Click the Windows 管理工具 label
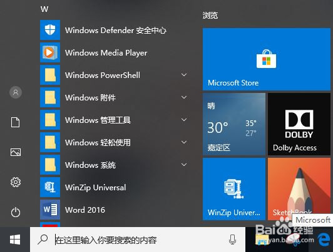 (x=98, y=120)
